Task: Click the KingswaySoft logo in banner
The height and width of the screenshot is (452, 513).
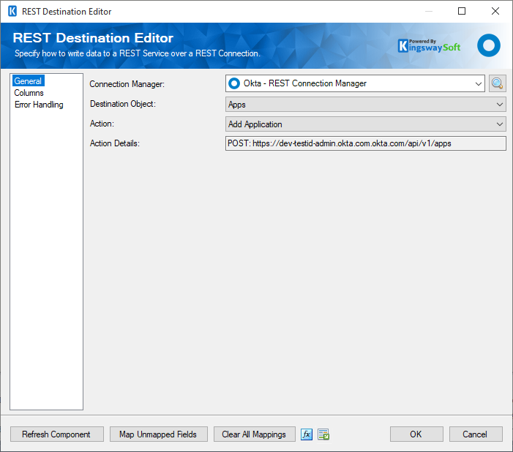Action: click(x=429, y=46)
